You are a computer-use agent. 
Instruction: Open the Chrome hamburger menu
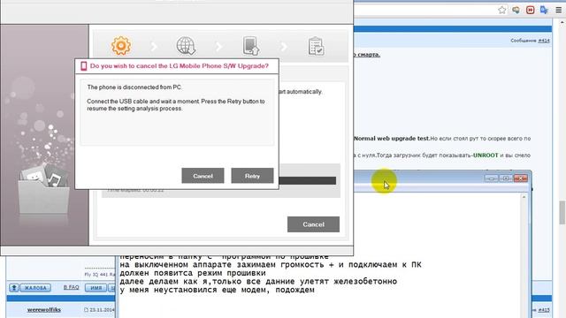[558, 10]
